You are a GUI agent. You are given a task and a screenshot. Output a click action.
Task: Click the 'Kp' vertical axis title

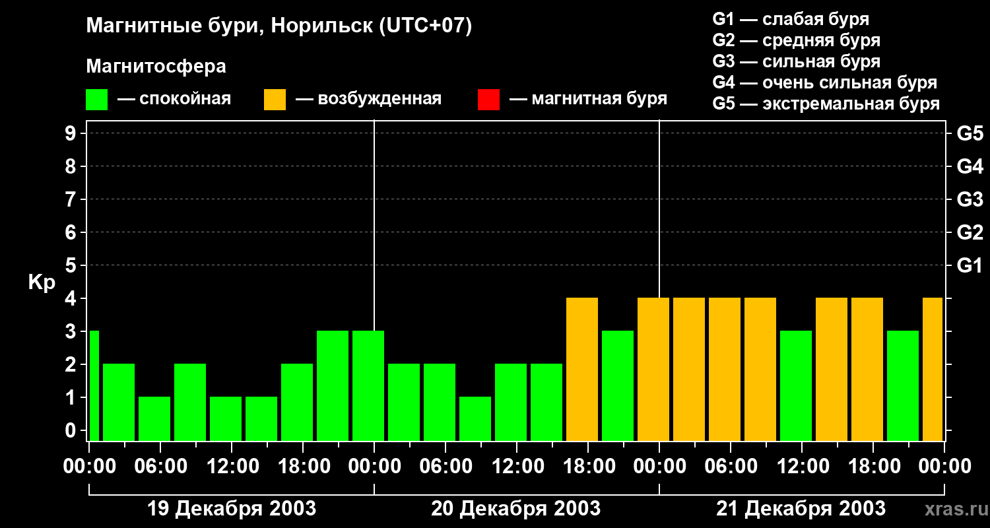[42, 282]
